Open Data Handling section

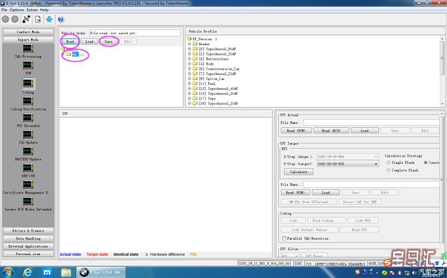click(28, 238)
